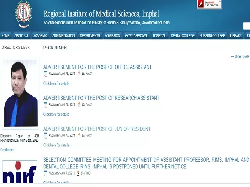The width and height of the screenshot is (250, 187).
Task: Click 'By RimS' author under Office Assistant post
Action: tap(87, 74)
